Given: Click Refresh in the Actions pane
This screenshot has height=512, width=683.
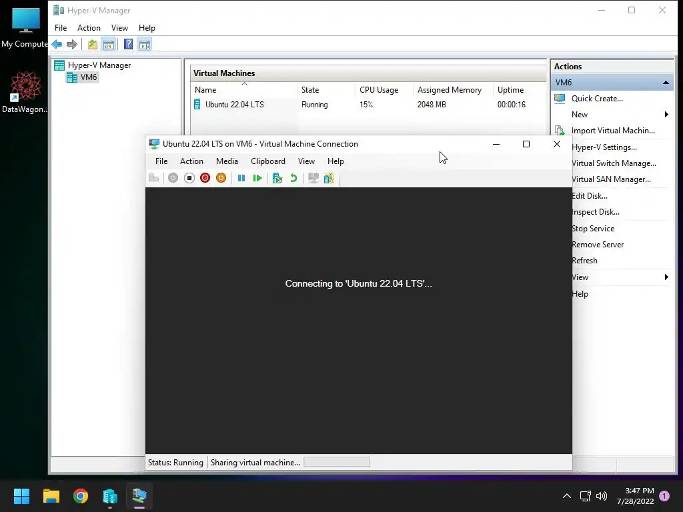Looking at the screenshot, I should click(584, 261).
